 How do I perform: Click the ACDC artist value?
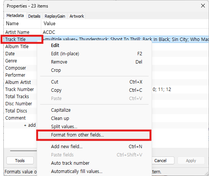[49, 32]
